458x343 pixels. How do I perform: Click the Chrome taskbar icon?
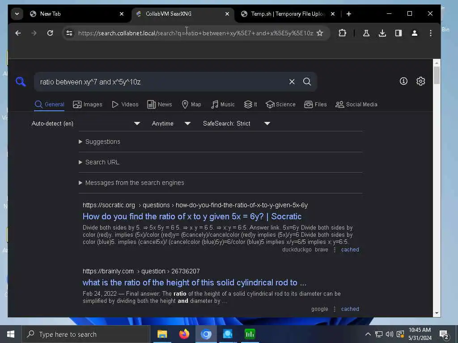tap(206, 334)
